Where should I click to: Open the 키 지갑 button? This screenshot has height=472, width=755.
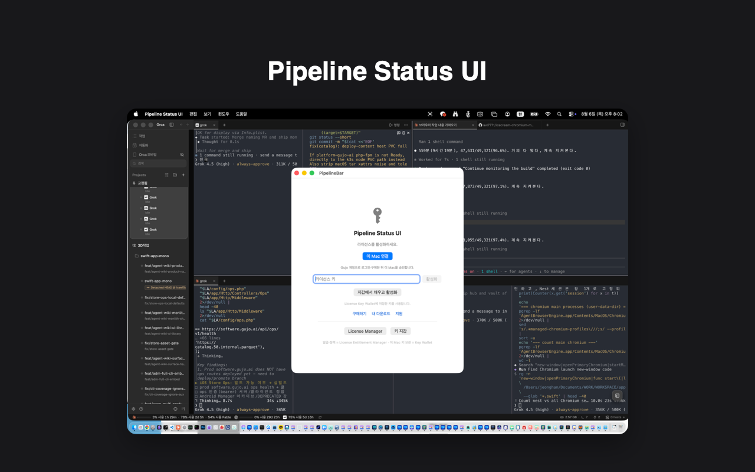(x=401, y=331)
